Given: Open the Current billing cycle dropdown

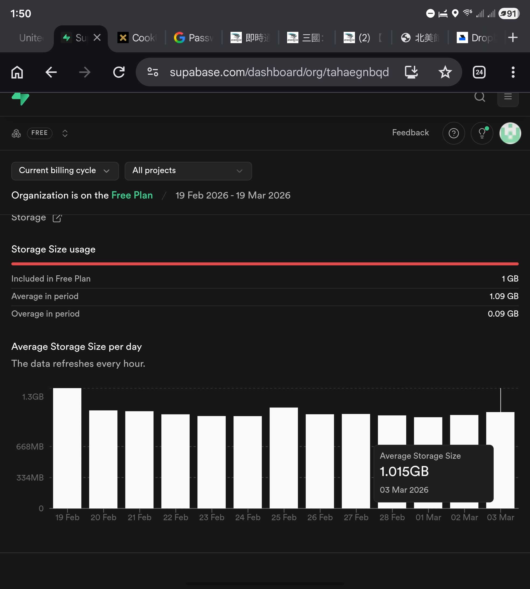Looking at the screenshot, I should (x=65, y=171).
